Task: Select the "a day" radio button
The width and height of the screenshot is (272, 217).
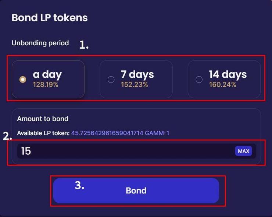Action: pyautogui.click(x=23, y=80)
